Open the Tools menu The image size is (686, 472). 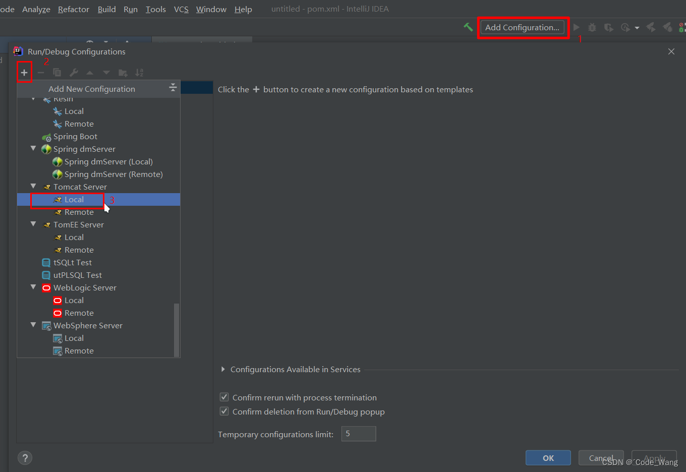point(156,9)
